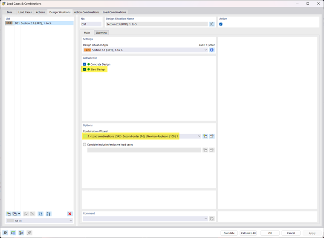Select DS1 row in the list
Viewport: 324px width, 238px height.
pyautogui.click(x=39, y=23)
